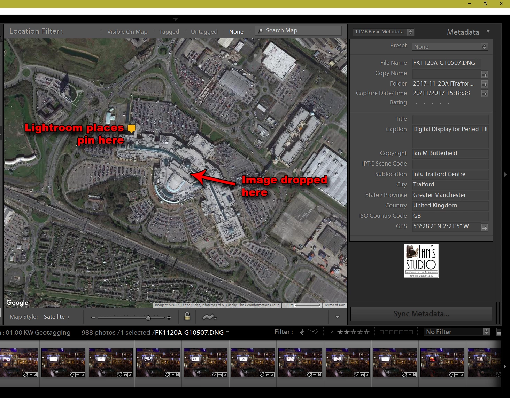
Task: Click the Title metadata field
Action: (x=450, y=119)
